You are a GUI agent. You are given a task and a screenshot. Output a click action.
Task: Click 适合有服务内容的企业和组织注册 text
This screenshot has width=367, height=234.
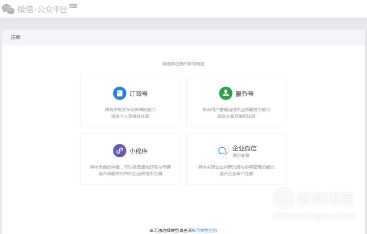coord(130,174)
